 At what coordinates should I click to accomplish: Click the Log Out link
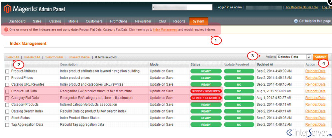327,7
